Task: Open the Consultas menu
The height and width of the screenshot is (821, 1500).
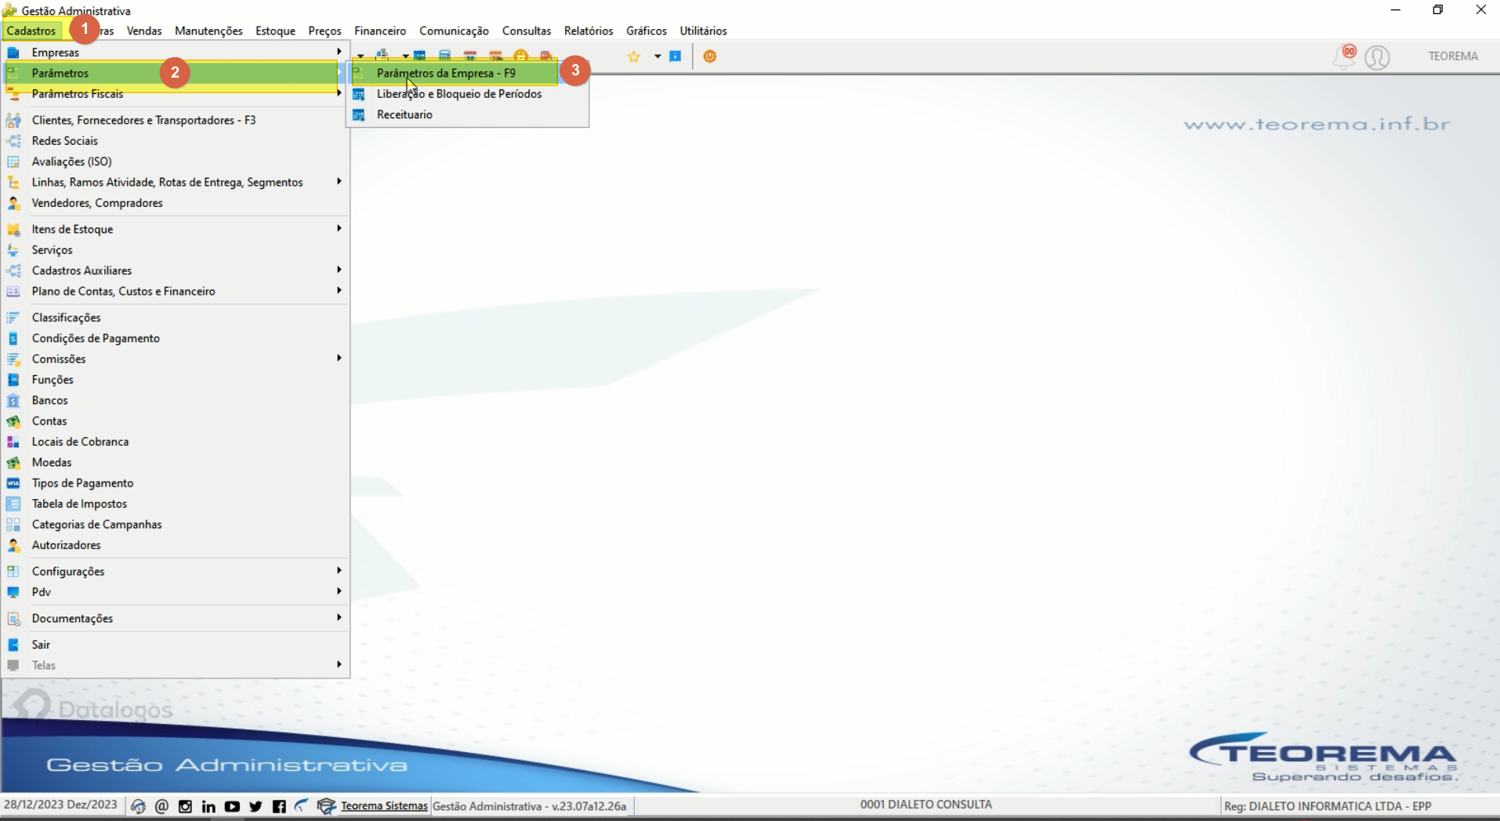Action: coord(527,31)
